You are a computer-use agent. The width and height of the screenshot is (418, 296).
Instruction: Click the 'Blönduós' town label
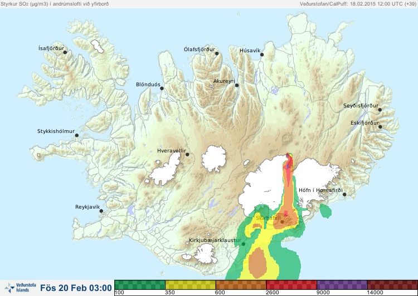tap(148, 85)
